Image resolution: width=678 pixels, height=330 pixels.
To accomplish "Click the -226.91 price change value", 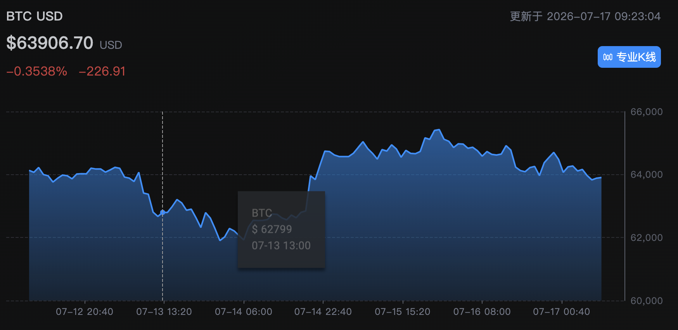I will coord(102,71).
